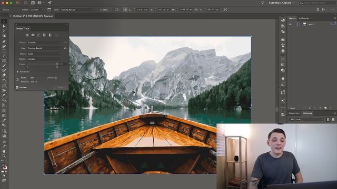
Task: Click the Locate Object magnifier in Layers
Action: coord(310,108)
